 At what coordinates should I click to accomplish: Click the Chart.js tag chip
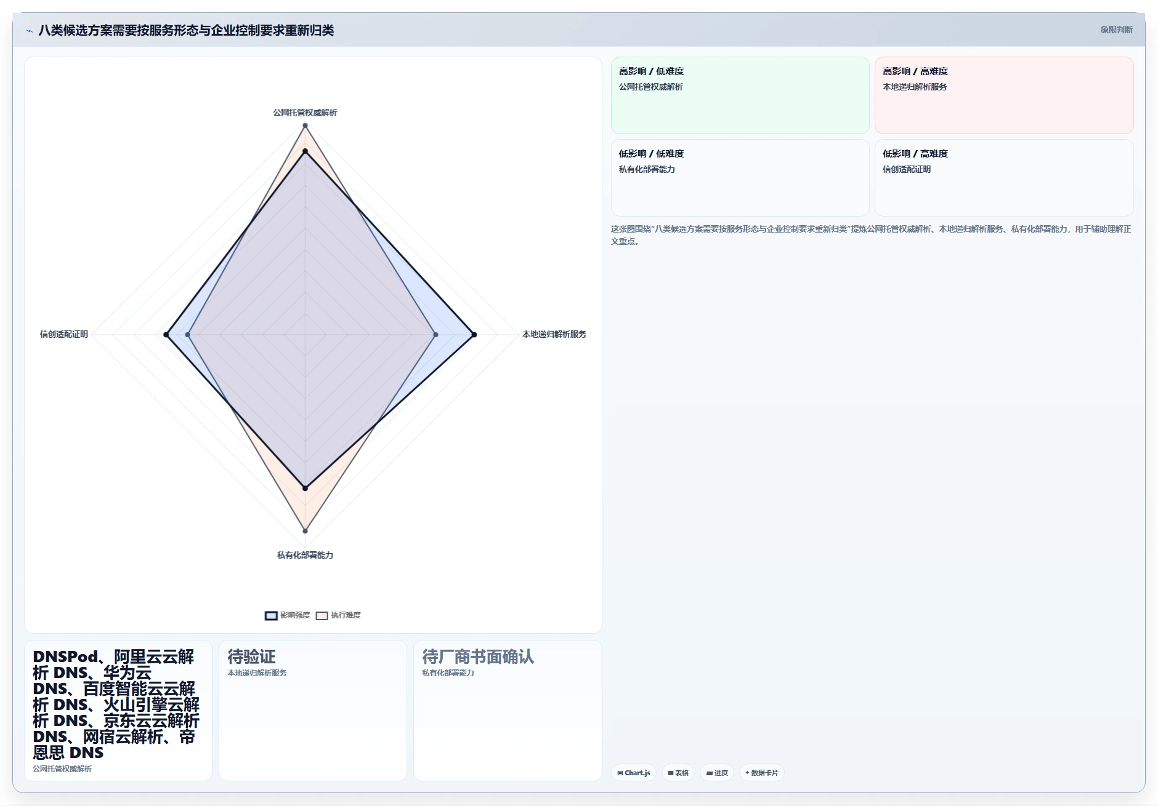633,773
